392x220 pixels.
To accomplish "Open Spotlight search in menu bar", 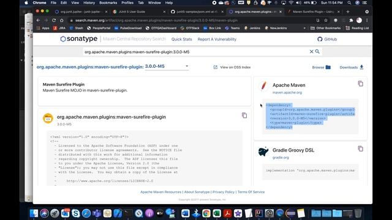I will (x=349, y=2).
